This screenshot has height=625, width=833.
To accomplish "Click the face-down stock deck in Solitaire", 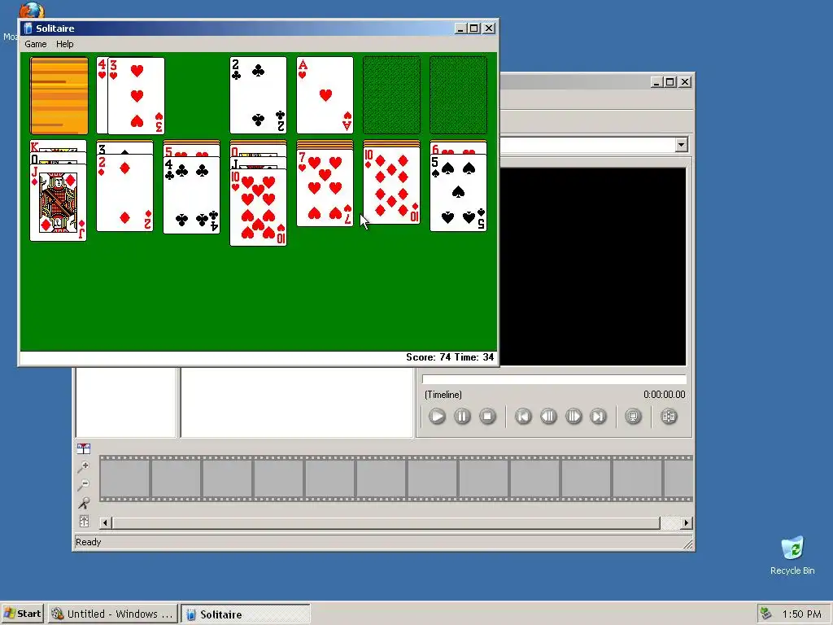I will (59, 96).
